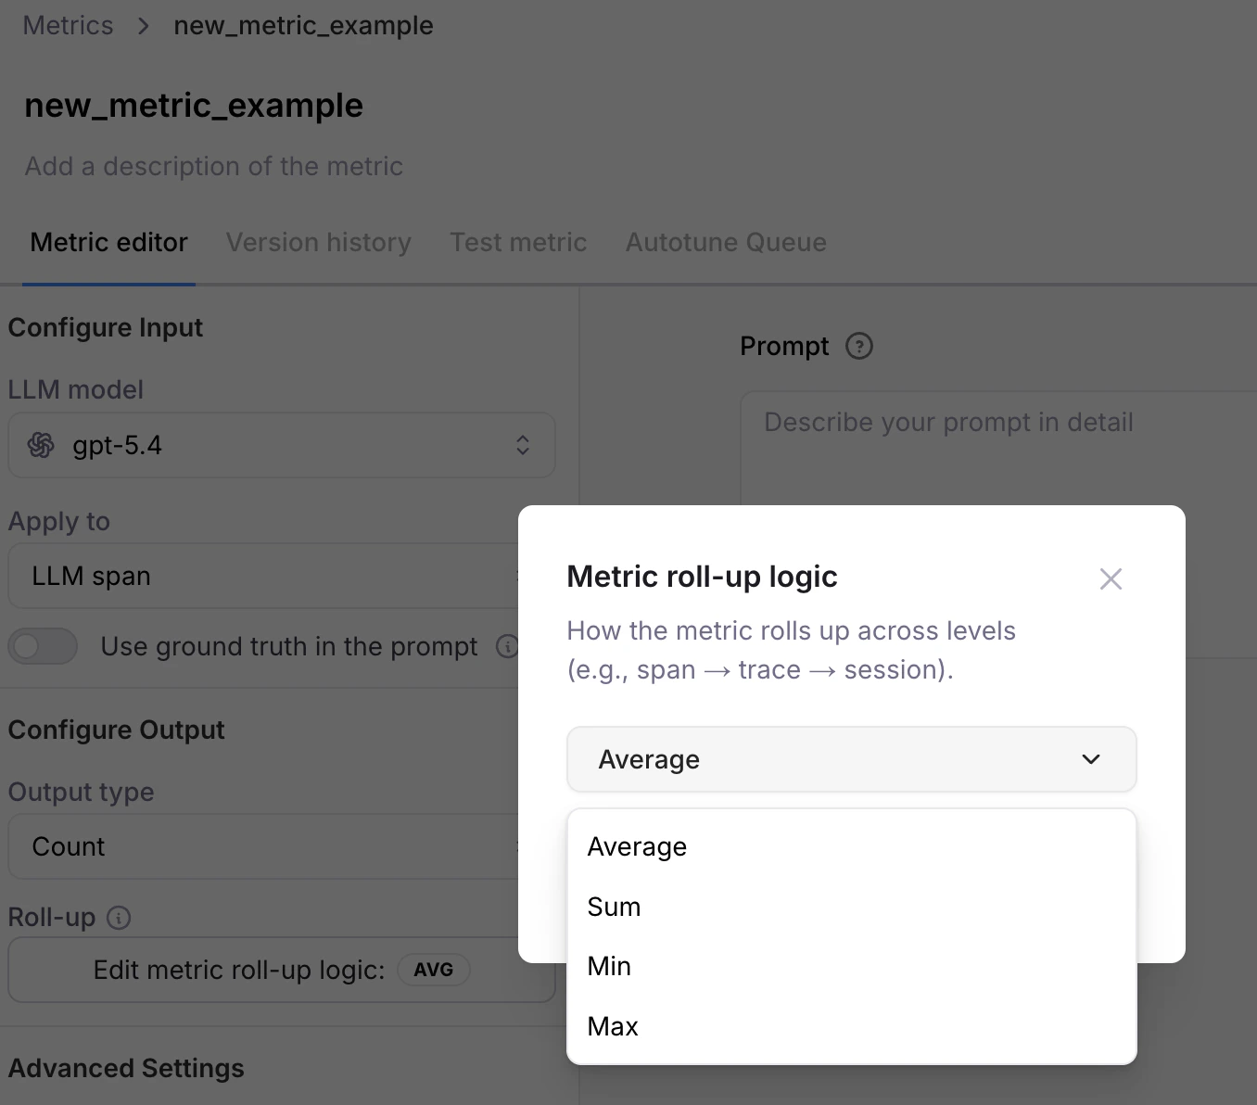Expand the Average roll-up selector
Screen dimensions: 1257x1105
(850, 759)
